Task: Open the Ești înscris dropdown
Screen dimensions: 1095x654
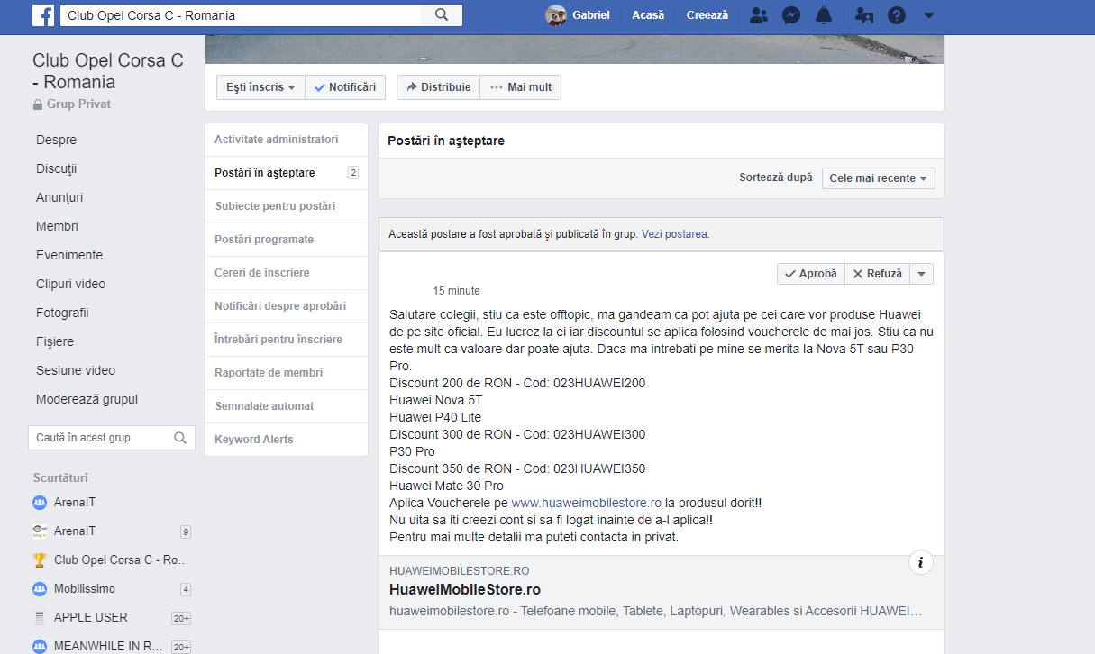Action: 260,87
